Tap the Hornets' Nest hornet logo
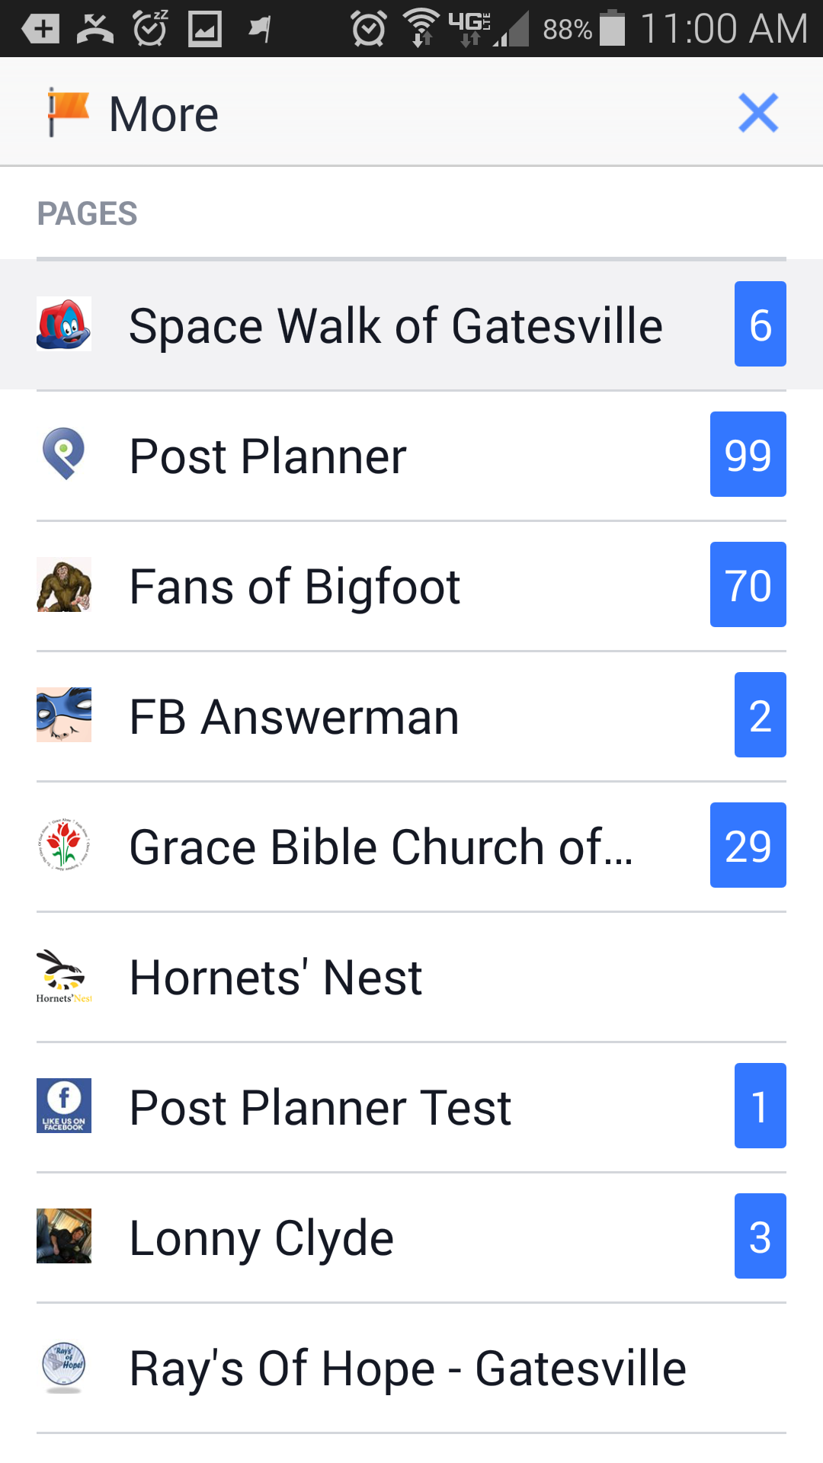The width and height of the screenshot is (823, 1463). pyautogui.click(x=64, y=976)
